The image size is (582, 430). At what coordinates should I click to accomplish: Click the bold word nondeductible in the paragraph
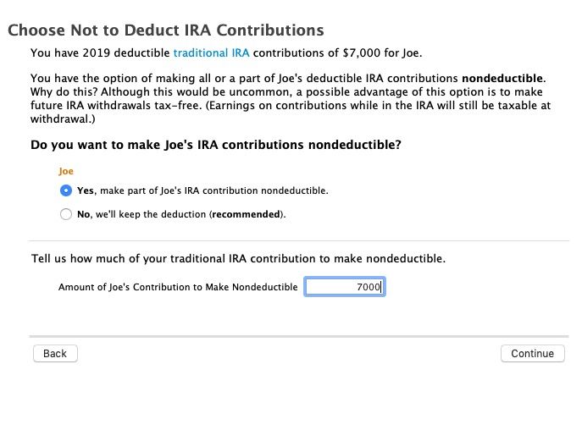click(x=502, y=78)
